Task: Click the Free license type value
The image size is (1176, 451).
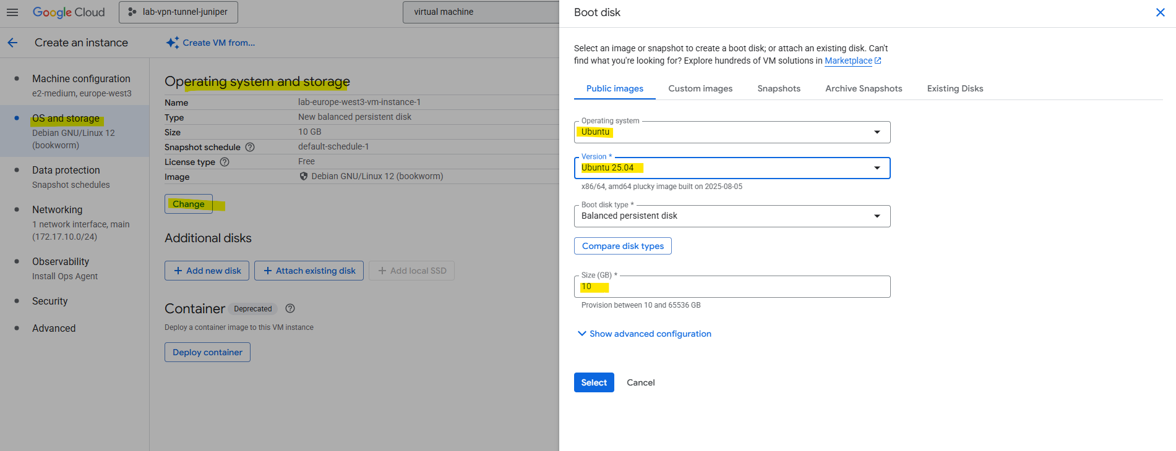Action: 306,161
